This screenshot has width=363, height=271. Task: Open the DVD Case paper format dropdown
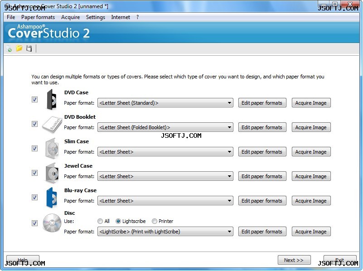pos(165,103)
